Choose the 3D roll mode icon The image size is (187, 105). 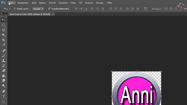[171, 9]
